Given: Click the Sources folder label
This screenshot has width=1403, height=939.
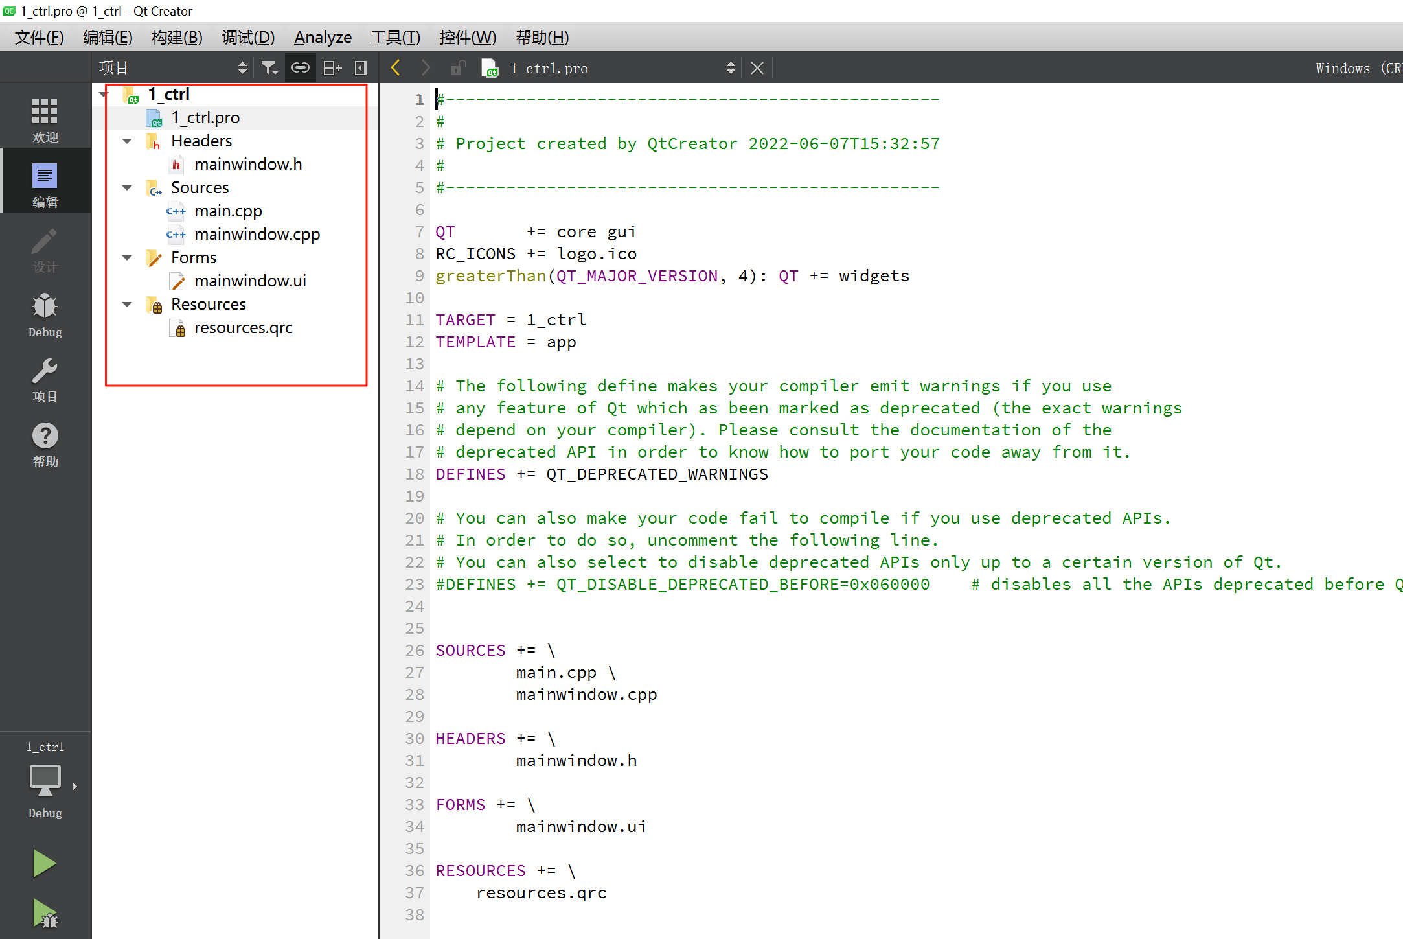Looking at the screenshot, I should coord(200,188).
